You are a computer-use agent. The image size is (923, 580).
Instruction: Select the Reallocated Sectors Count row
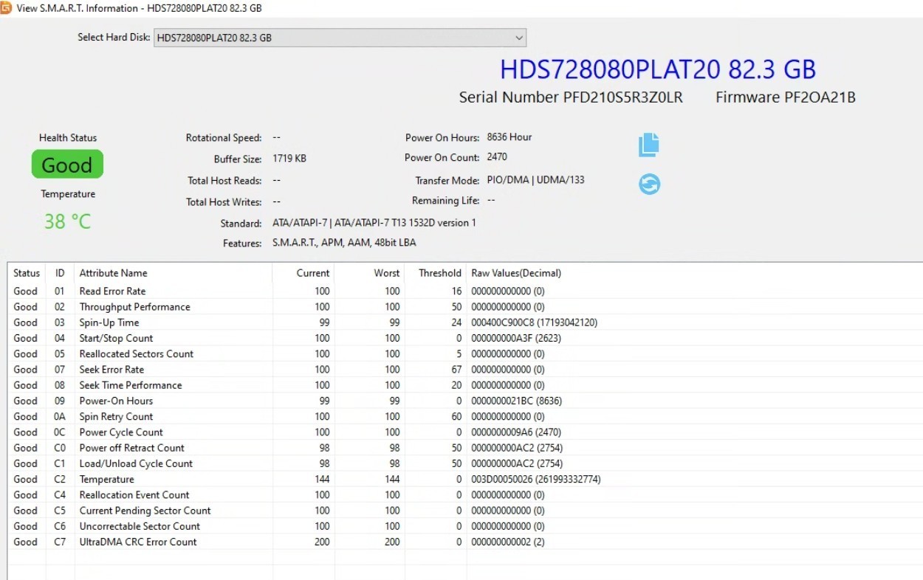(x=465, y=353)
